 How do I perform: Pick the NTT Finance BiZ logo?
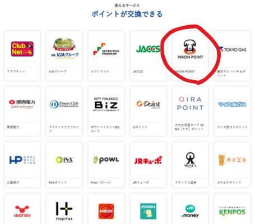(x=106, y=104)
